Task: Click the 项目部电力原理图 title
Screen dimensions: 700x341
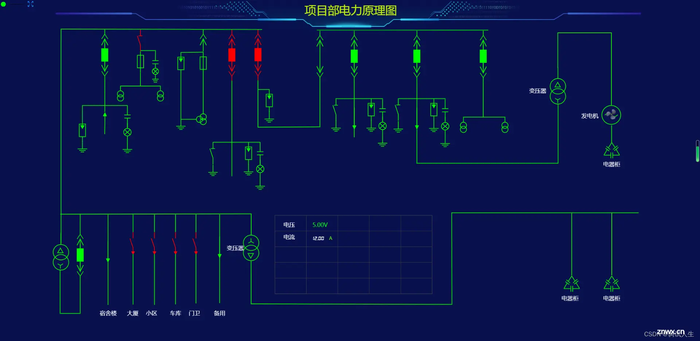Action: pos(350,11)
